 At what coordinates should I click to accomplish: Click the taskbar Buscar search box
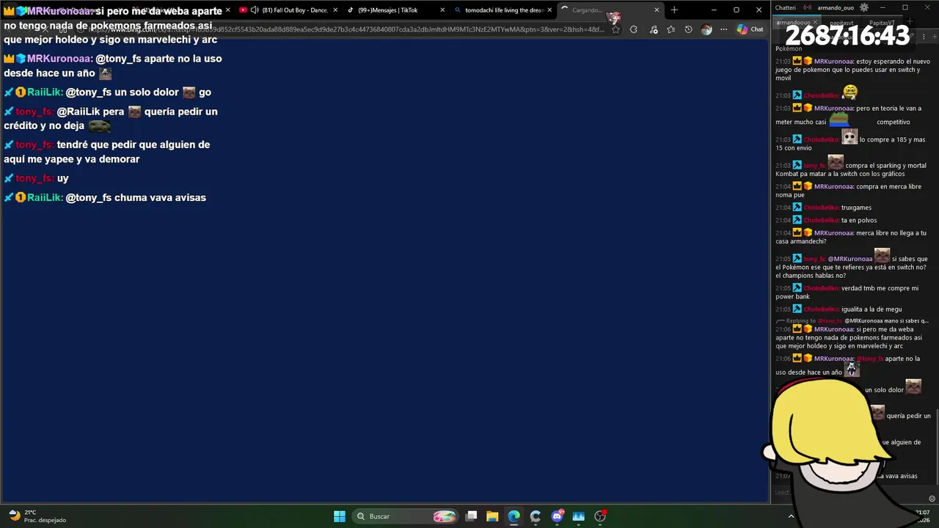click(x=406, y=516)
